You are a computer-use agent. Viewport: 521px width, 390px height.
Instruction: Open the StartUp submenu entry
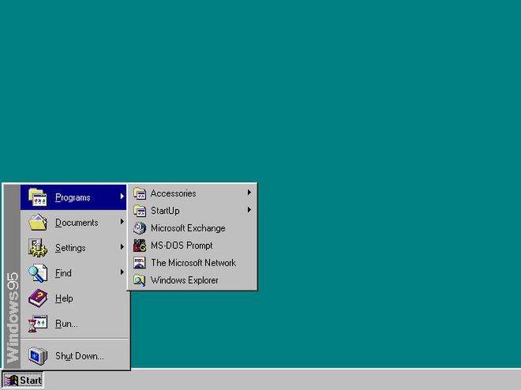[x=192, y=211]
